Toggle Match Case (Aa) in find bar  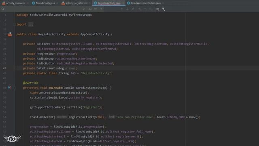coord(90,9)
